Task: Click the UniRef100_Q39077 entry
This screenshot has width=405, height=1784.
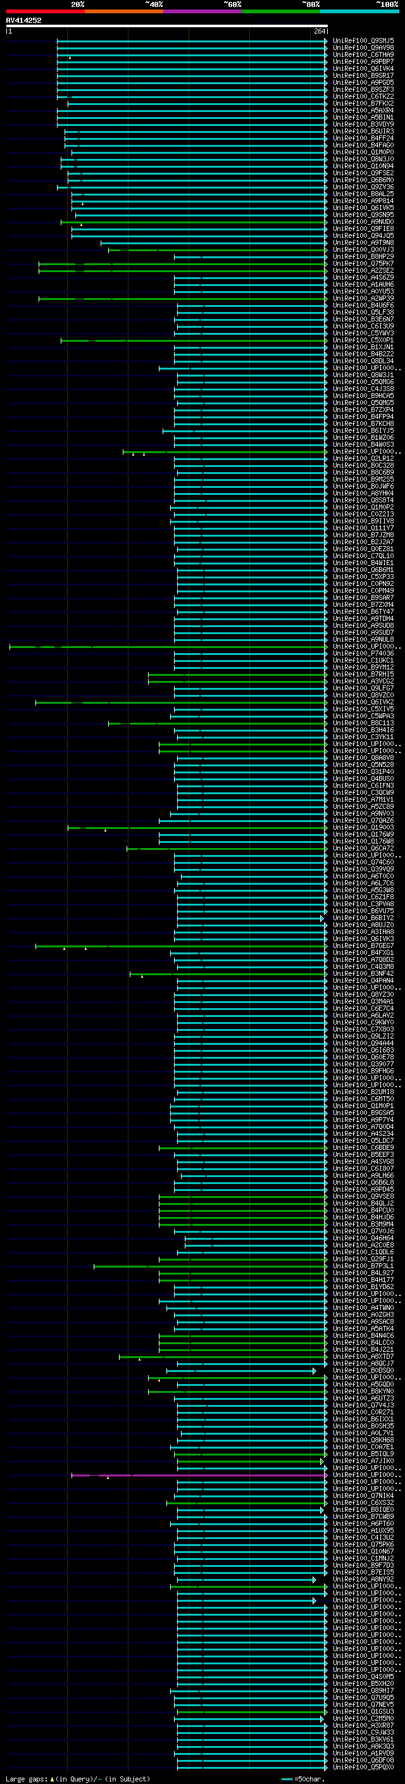Action: [x=363, y=1064]
